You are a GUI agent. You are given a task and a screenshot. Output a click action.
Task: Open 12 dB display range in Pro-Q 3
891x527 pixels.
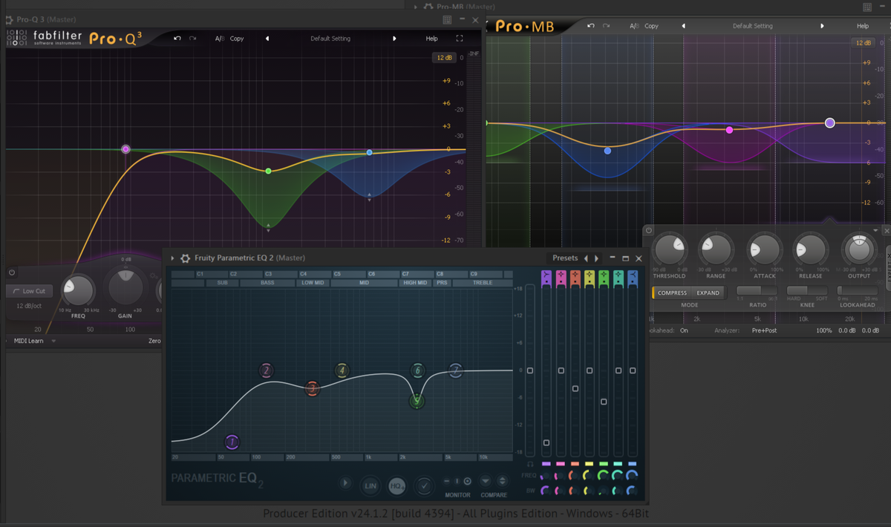click(444, 57)
